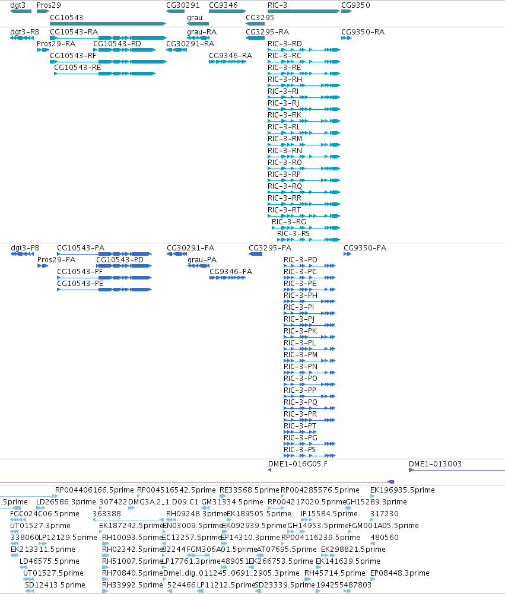505x594 pixels.
Task: Open feature DME1-013003
Action: tap(457, 470)
